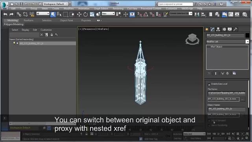Viewport: 252px width, 142px height.
Task: Click the object color swatch
Action: [x=247, y=35]
